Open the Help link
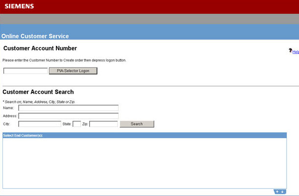 click(x=296, y=51)
